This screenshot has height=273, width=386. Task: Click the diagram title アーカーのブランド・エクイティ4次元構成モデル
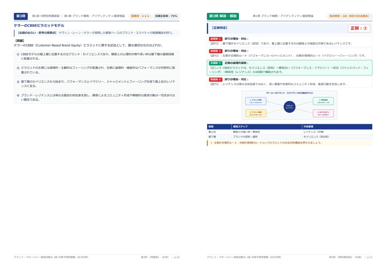289,93
